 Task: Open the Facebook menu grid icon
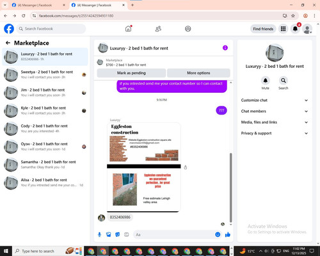coord(283,29)
